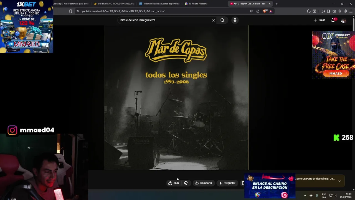355x200 pixels.
Task: Click the Crear create button
Action: (319, 20)
